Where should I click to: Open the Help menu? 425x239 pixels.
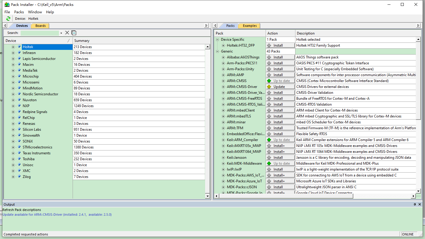click(x=50, y=12)
